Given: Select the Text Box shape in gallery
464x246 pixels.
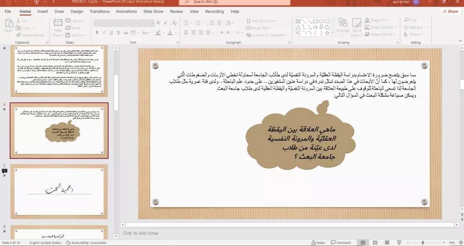Looking at the screenshot, I should pyautogui.click(x=298, y=21).
